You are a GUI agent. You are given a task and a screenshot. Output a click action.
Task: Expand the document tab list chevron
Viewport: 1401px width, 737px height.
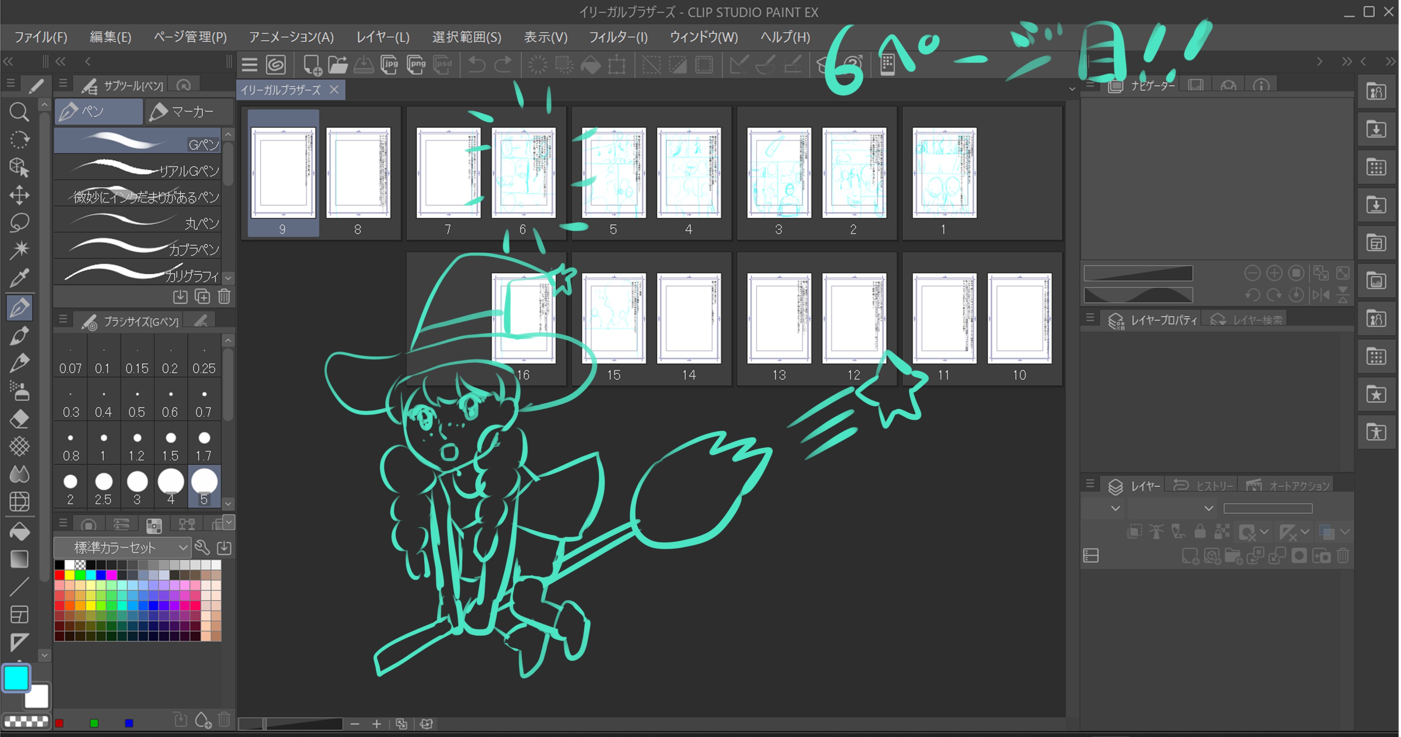(x=1072, y=89)
